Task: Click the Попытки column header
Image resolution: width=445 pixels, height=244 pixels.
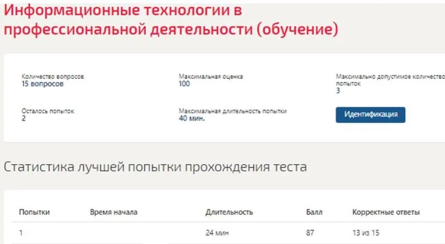Action: click(34, 212)
